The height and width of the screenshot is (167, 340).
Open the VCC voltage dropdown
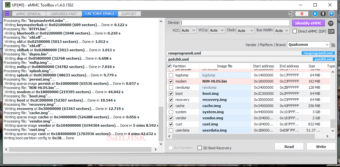tap(188, 30)
